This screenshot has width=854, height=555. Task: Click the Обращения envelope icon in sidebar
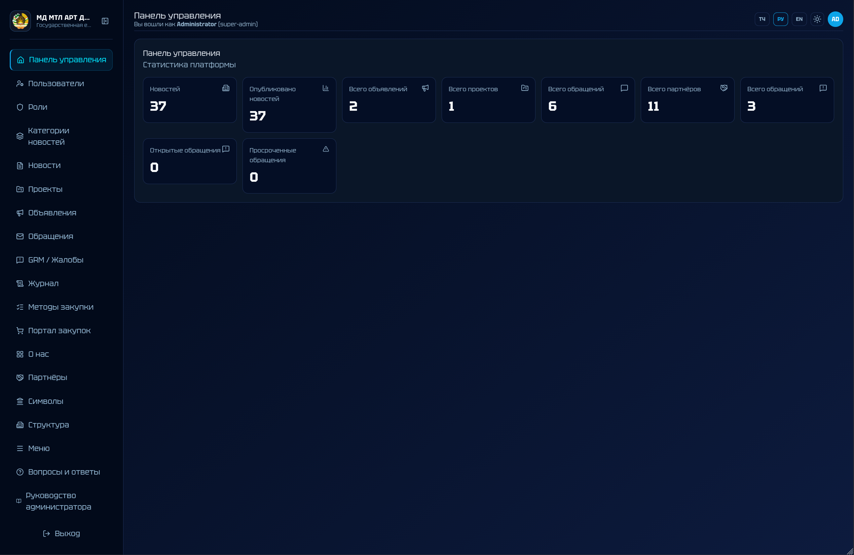(x=20, y=236)
